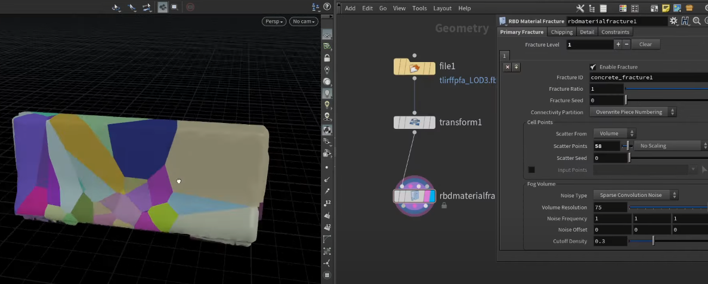Click the color palette grid icon
Viewport: 708px width, 284px height.
(623, 8)
